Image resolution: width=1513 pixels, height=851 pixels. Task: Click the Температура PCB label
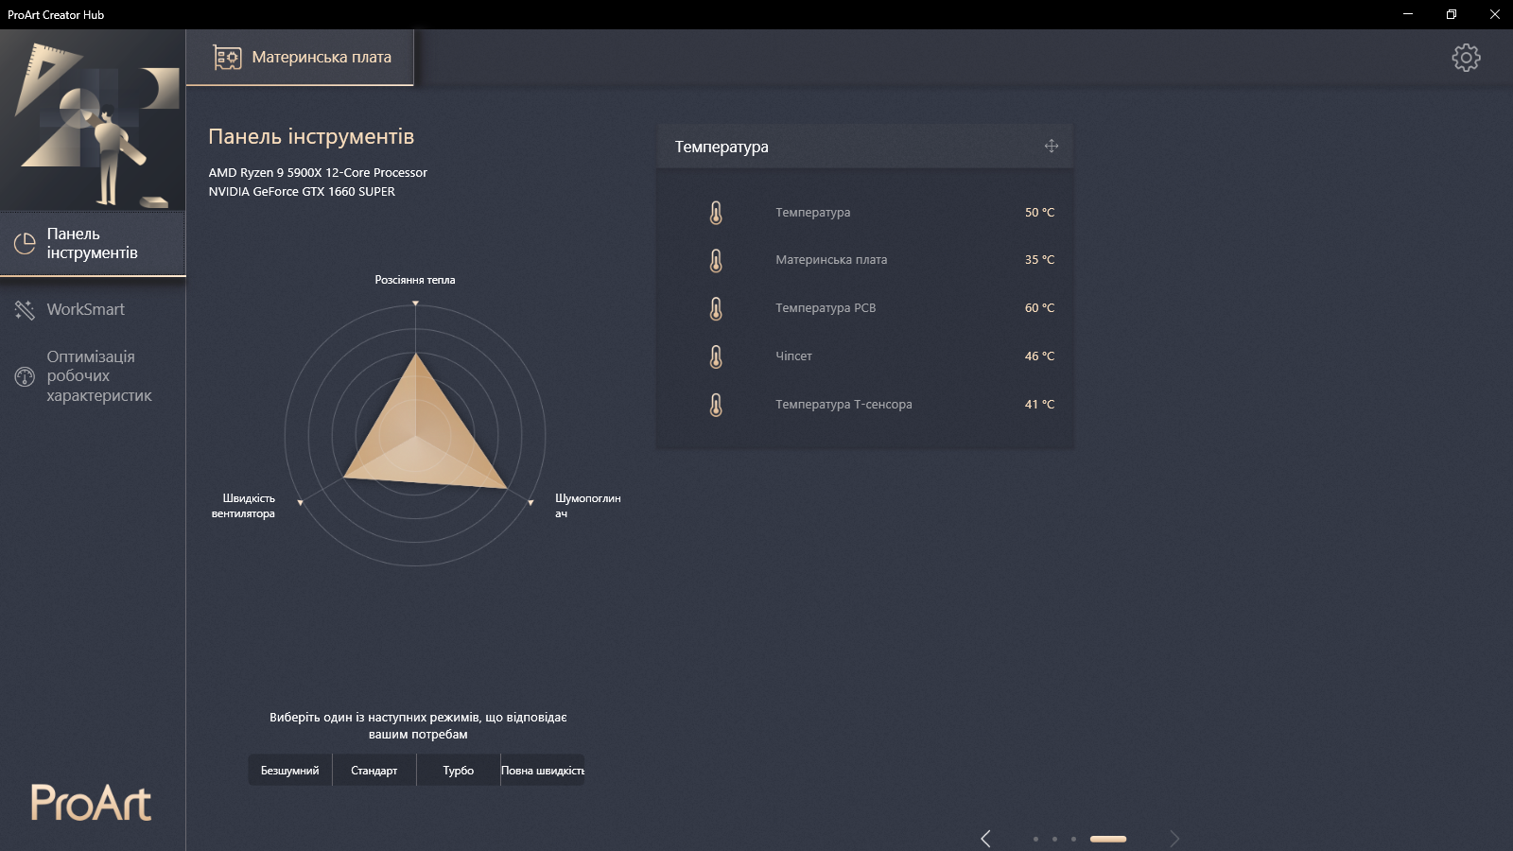826,308
